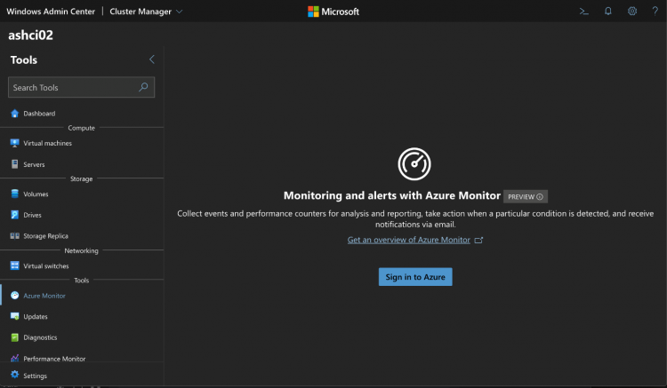Click external link icon beside overview link

pos(478,241)
